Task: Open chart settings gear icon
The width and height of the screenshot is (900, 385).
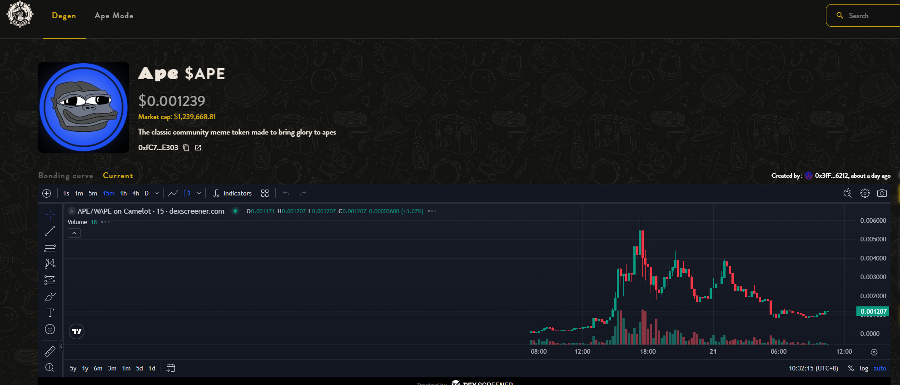Action: tap(865, 193)
